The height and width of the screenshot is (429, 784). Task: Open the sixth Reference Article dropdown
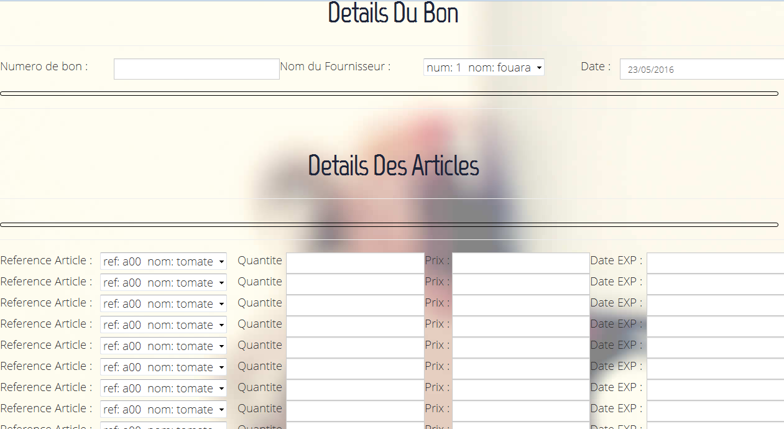tap(164, 367)
